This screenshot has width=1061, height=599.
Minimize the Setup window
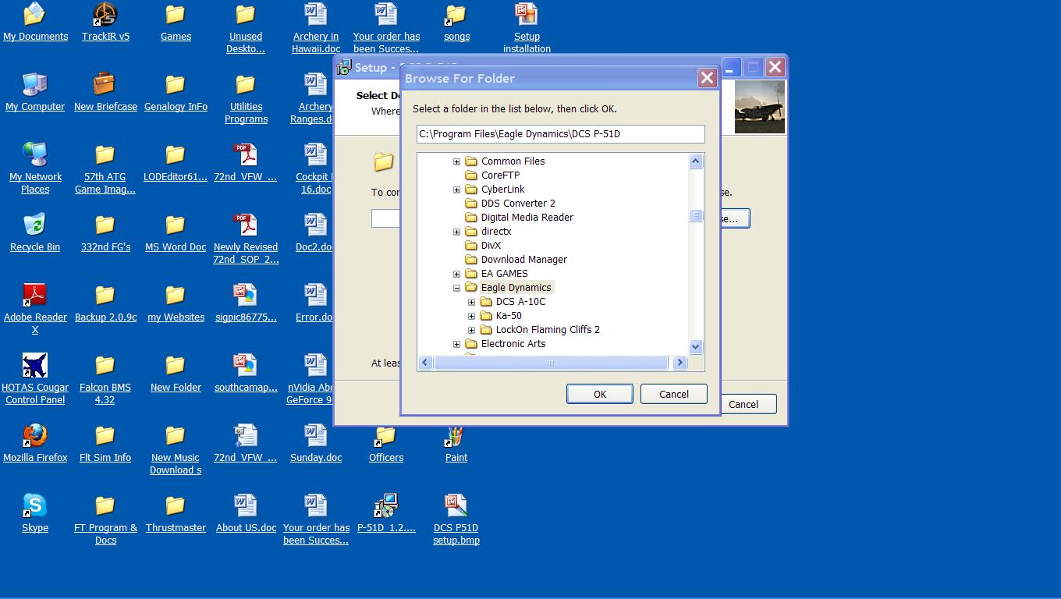point(729,67)
